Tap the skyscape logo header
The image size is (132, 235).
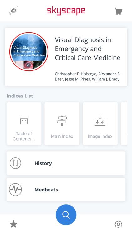[x=66, y=11]
